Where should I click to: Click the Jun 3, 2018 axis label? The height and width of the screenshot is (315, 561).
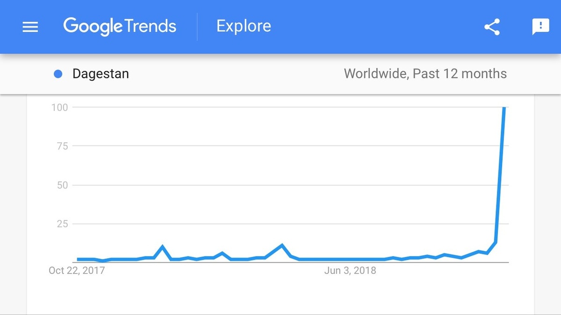pyautogui.click(x=350, y=270)
